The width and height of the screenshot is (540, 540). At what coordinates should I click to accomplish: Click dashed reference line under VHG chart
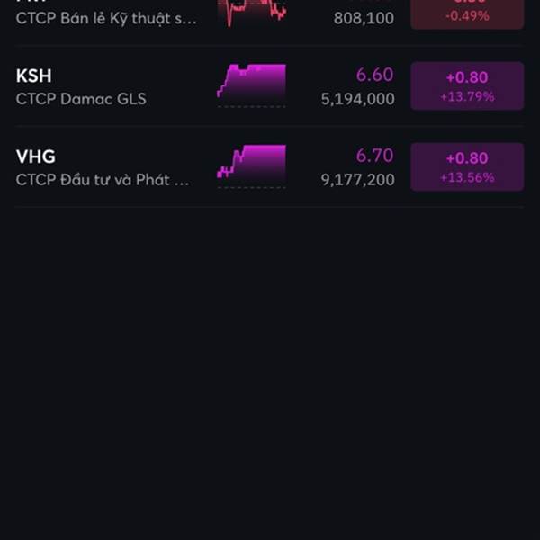251,188
